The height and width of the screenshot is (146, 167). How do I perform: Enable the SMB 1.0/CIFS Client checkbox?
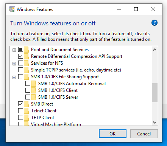tap(28, 90)
